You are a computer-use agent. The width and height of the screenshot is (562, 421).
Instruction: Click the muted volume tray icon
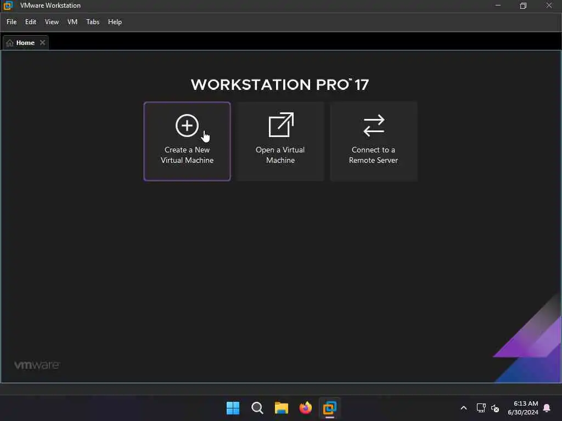495,408
